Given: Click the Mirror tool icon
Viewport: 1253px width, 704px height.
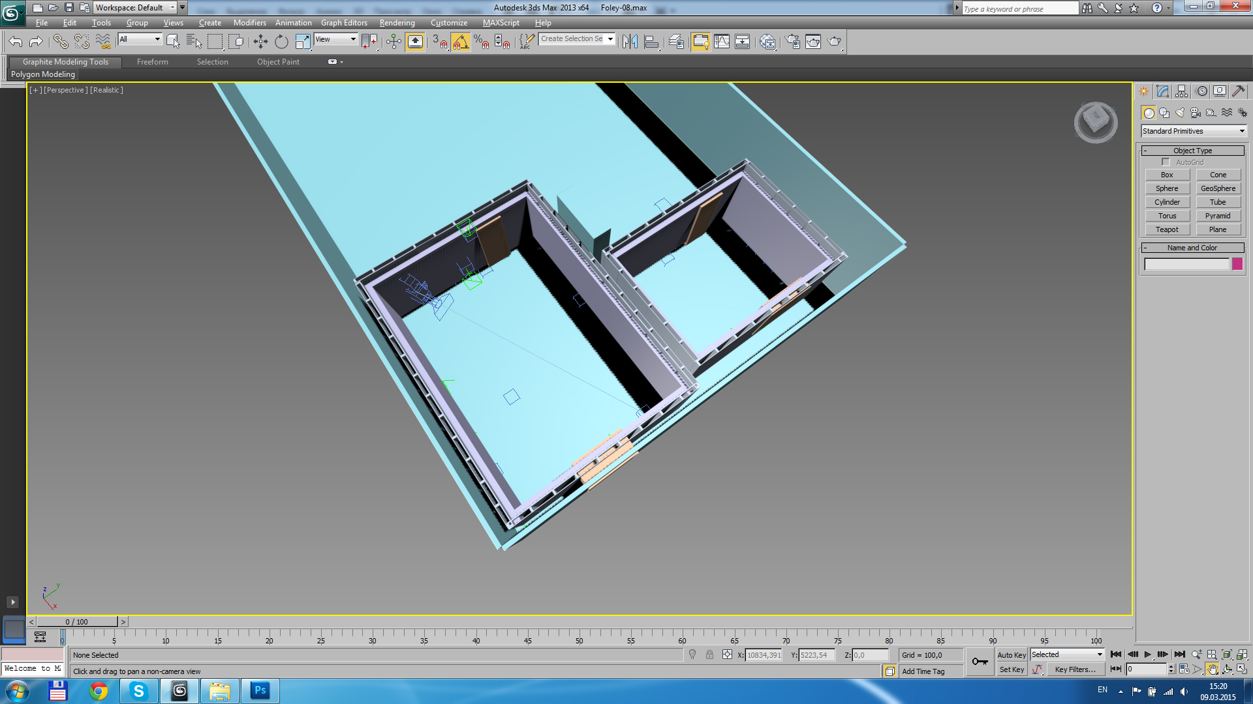Looking at the screenshot, I should click(630, 42).
